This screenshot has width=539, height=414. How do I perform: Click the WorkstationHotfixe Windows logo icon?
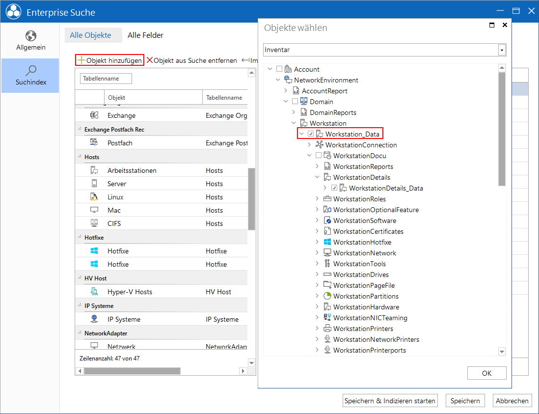point(327,242)
